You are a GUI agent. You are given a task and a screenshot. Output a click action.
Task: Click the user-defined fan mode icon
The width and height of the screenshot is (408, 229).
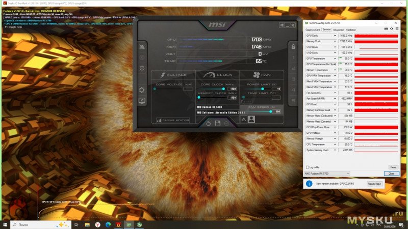tap(251, 120)
